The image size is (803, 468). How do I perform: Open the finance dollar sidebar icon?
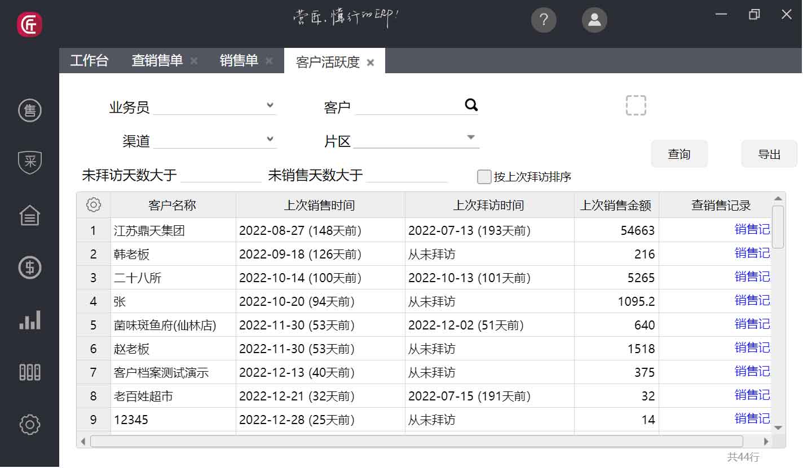pyautogui.click(x=29, y=267)
